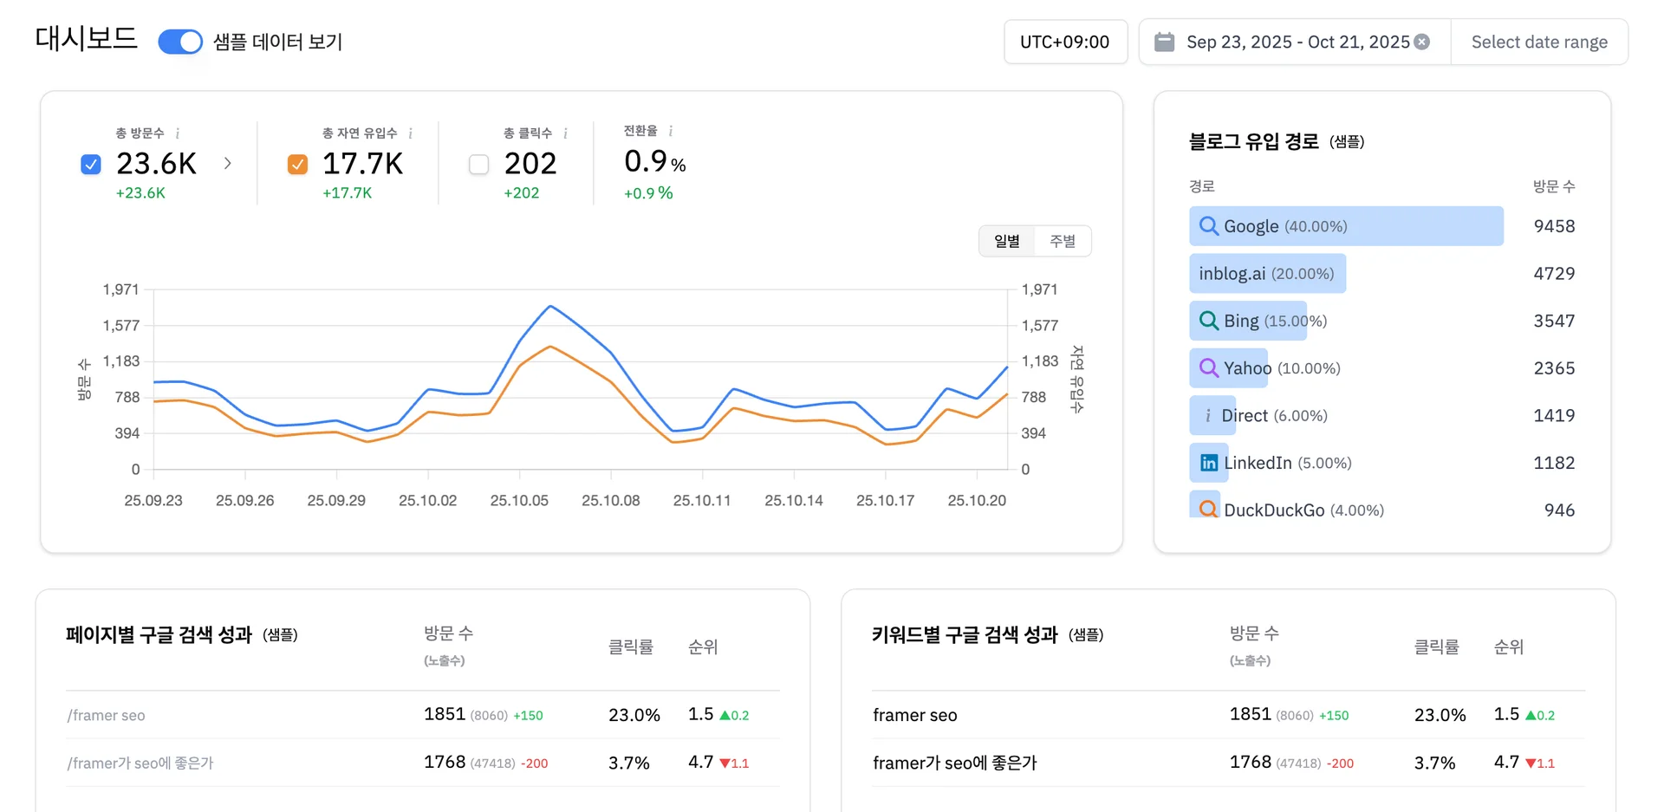Click the LinkedIn logo icon

tap(1208, 463)
